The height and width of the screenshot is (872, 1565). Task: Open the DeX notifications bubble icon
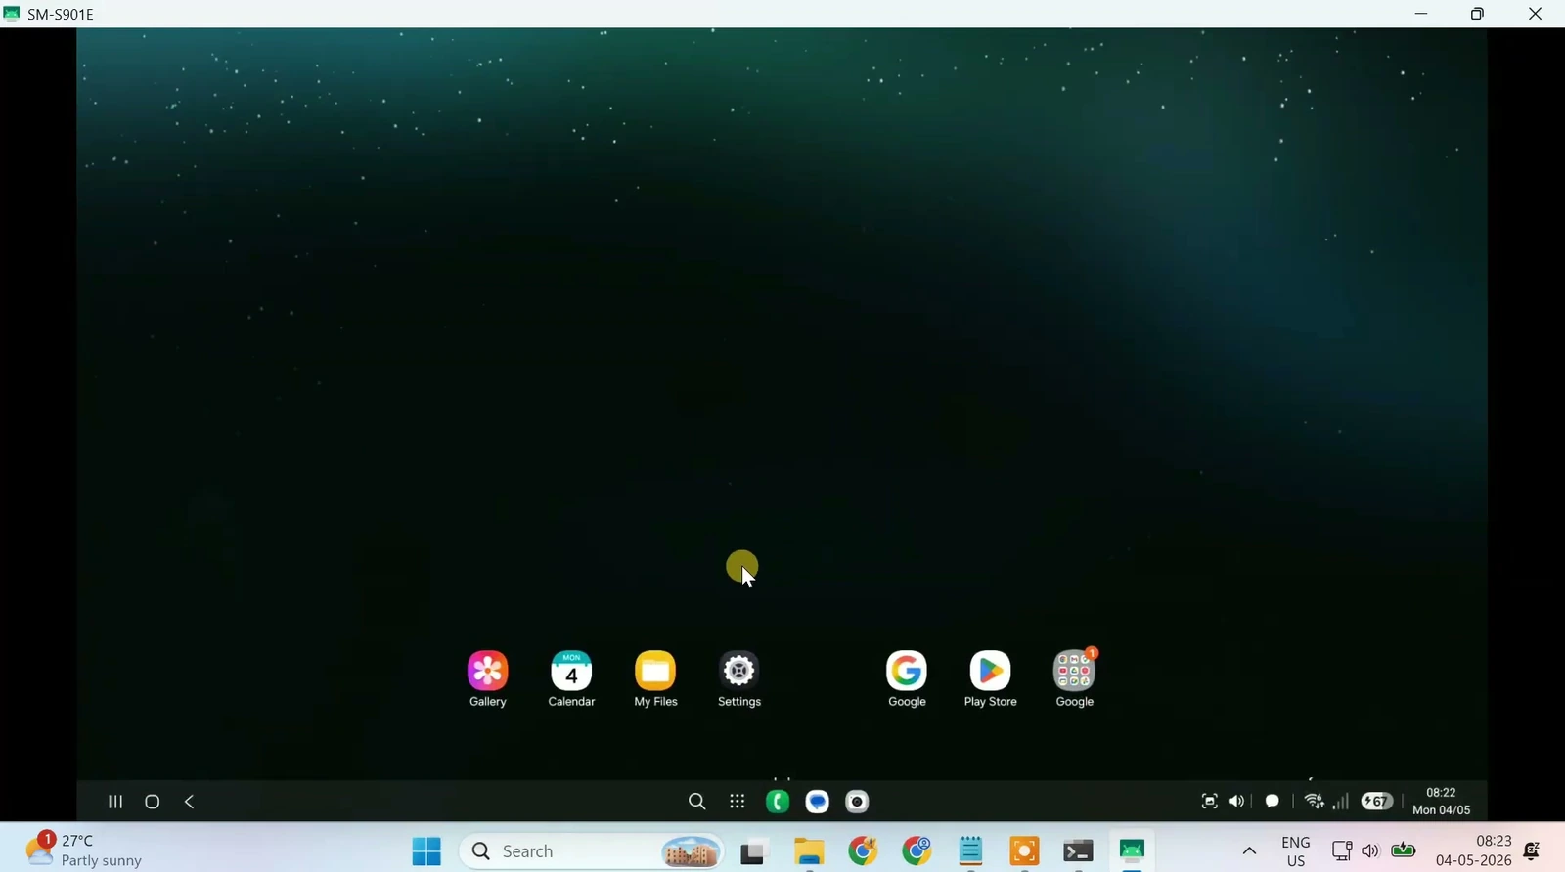point(1273,802)
